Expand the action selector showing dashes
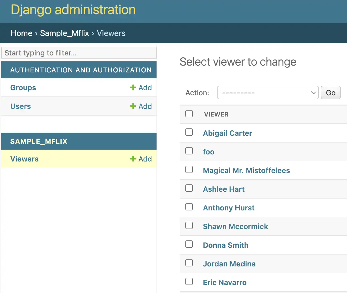 point(268,92)
